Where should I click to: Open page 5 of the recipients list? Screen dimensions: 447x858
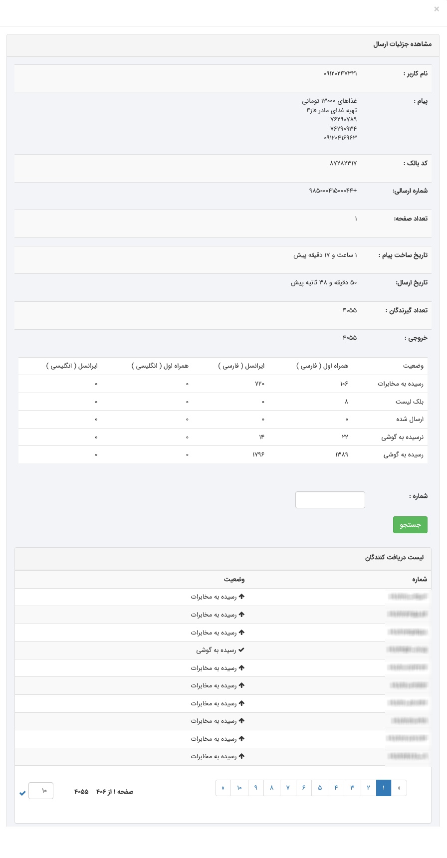pos(320,788)
